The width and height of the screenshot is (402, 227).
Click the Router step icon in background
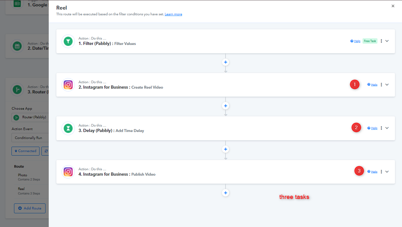coord(17,90)
